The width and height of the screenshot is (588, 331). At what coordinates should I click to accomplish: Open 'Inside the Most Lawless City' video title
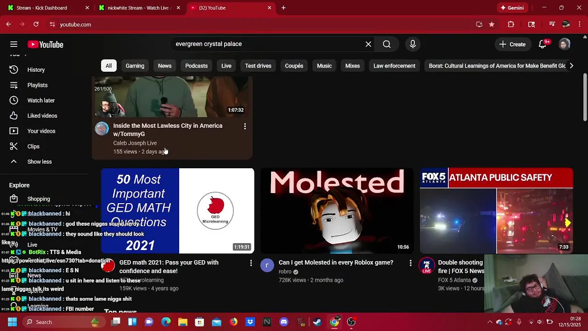[168, 130]
